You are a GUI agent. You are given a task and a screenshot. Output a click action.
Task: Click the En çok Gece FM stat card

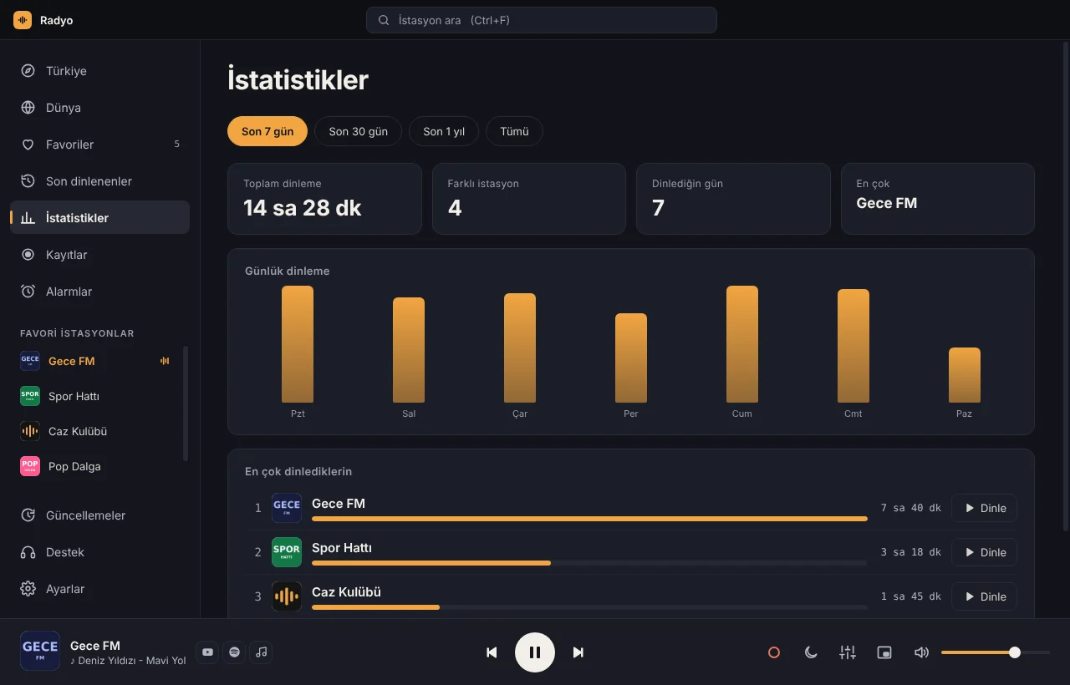[938, 199]
